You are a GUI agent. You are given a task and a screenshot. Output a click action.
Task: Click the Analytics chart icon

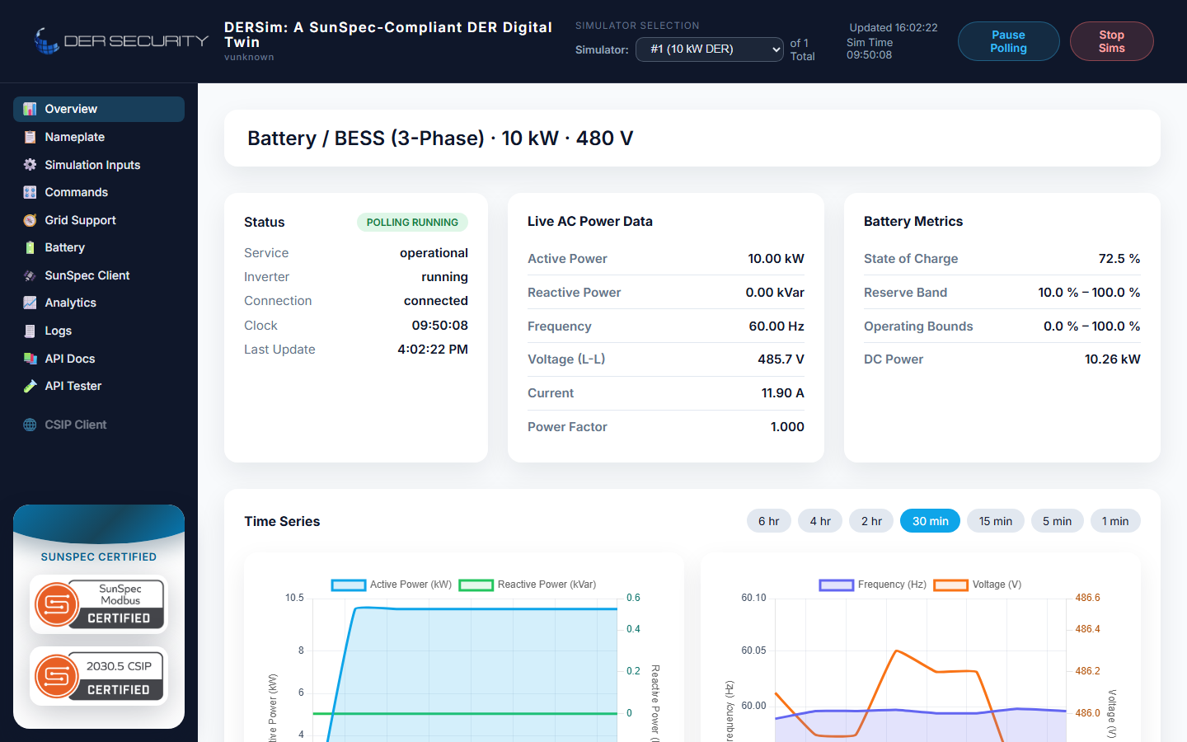30,303
